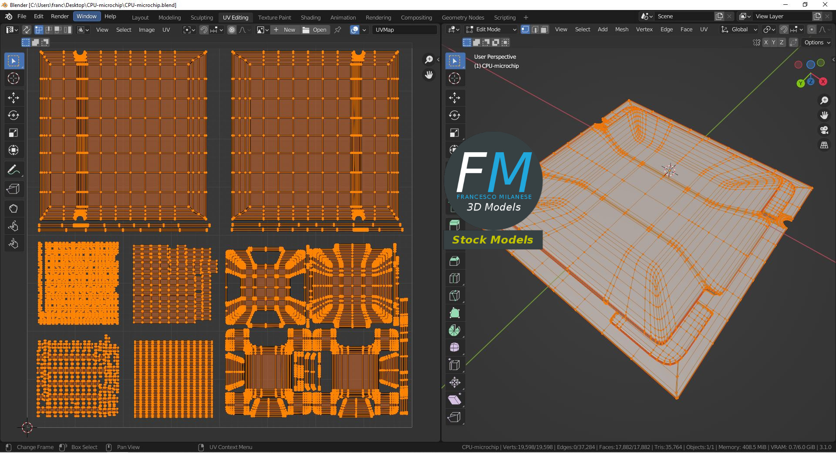Open the Window menu
This screenshot has height=453, width=836.
87,16
